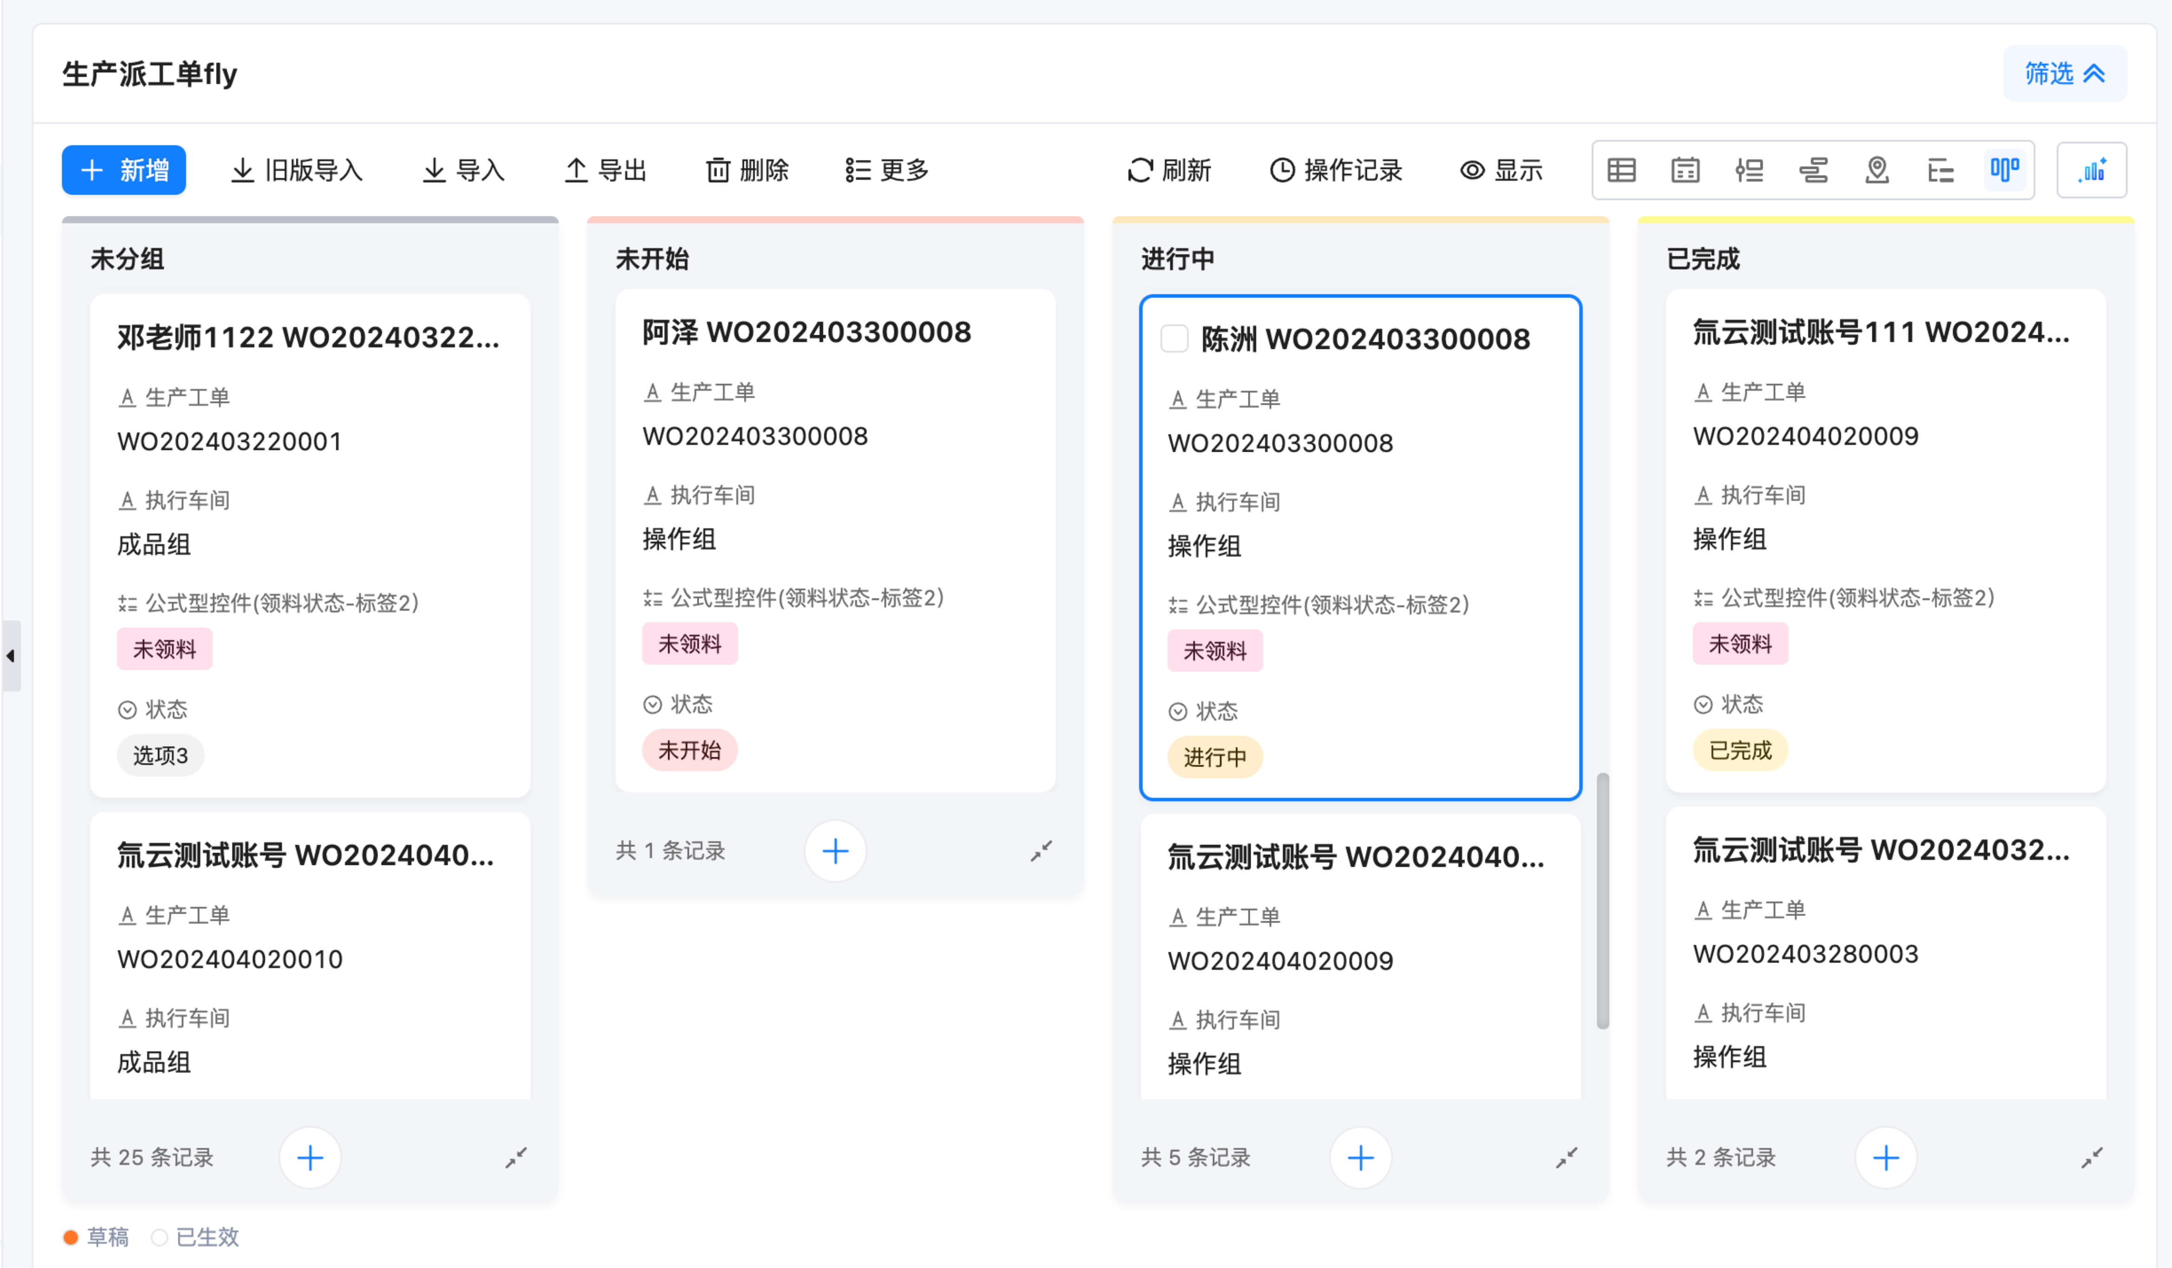Refresh the board with 刷新

point(1169,169)
